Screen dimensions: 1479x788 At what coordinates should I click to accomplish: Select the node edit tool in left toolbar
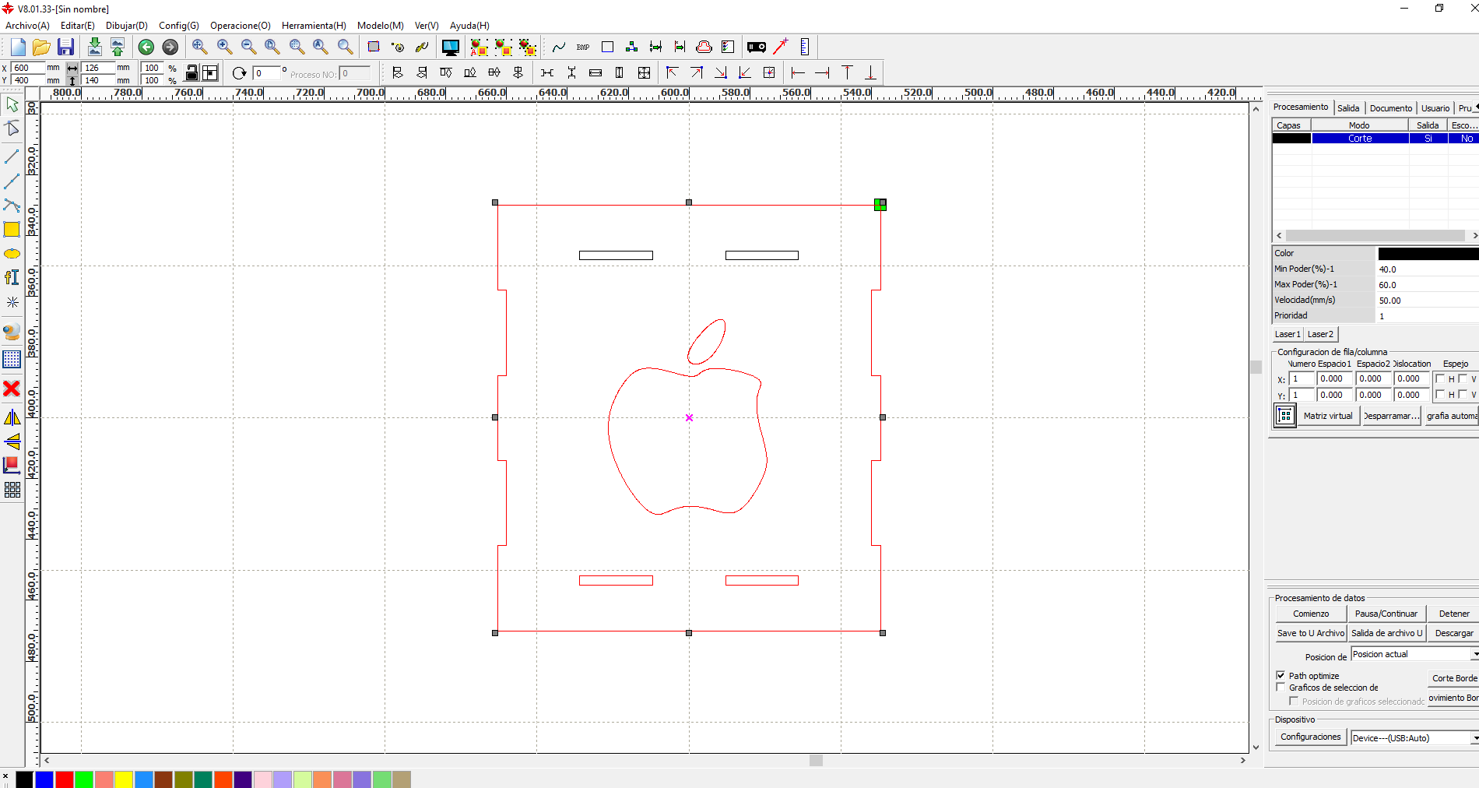[x=12, y=128]
